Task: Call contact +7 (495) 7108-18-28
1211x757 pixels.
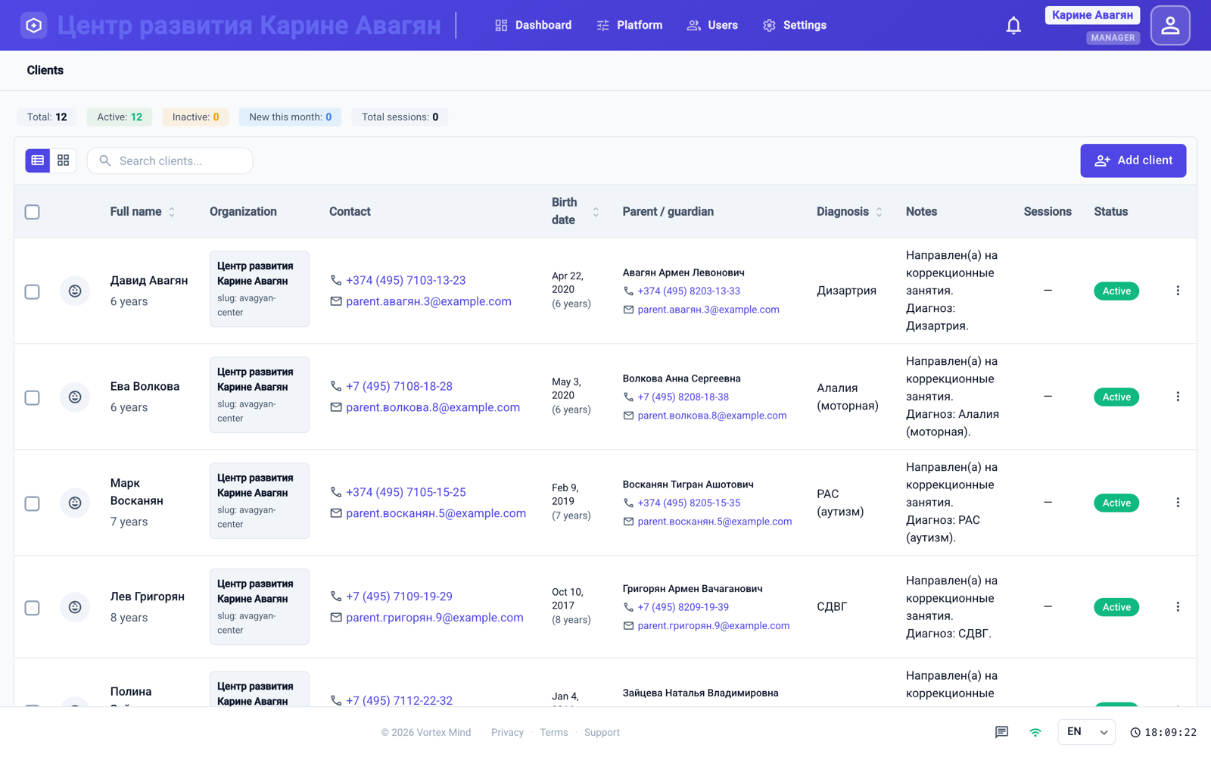Action: 399,386
